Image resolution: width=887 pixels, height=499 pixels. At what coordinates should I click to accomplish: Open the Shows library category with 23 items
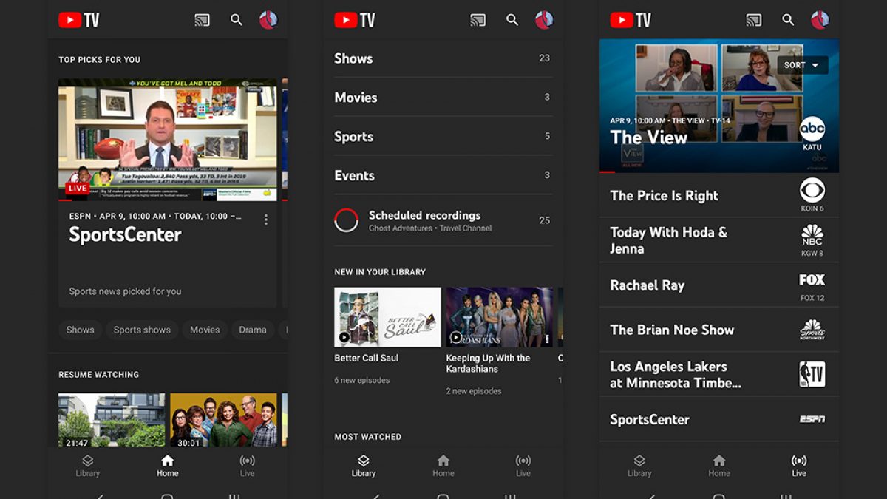(442, 58)
